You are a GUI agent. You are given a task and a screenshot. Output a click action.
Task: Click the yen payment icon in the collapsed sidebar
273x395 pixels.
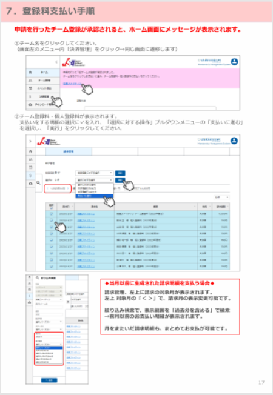(x=30, y=175)
